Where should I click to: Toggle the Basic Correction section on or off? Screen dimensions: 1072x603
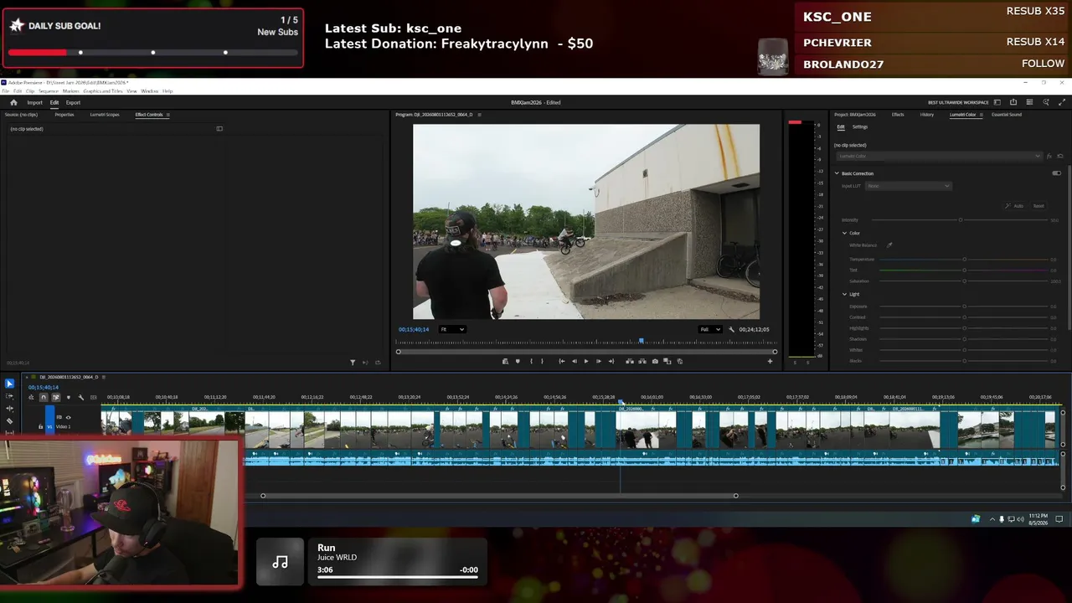click(1056, 173)
